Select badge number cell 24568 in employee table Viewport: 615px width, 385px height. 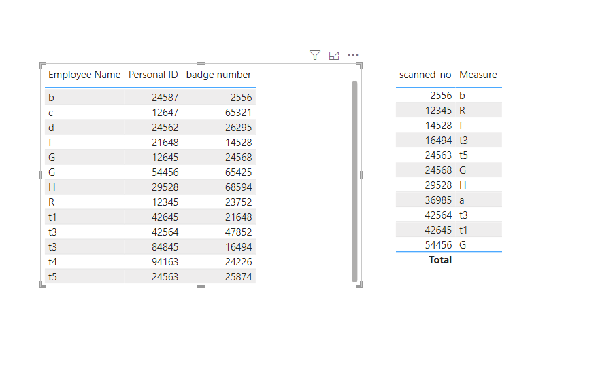[x=239, y=157]
